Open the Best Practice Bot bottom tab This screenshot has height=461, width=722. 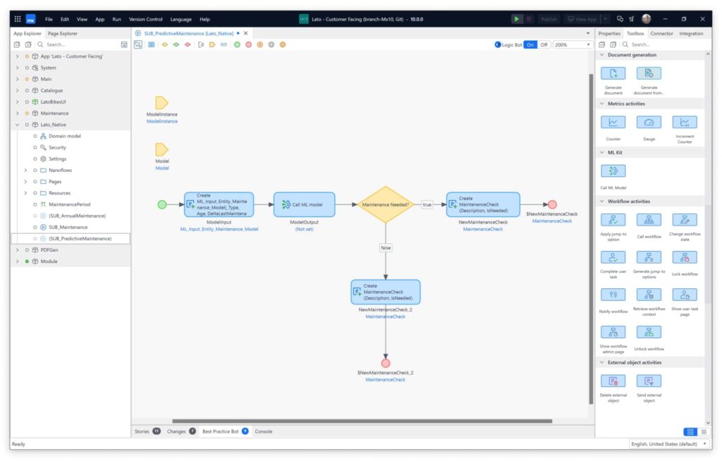(225, 431)
